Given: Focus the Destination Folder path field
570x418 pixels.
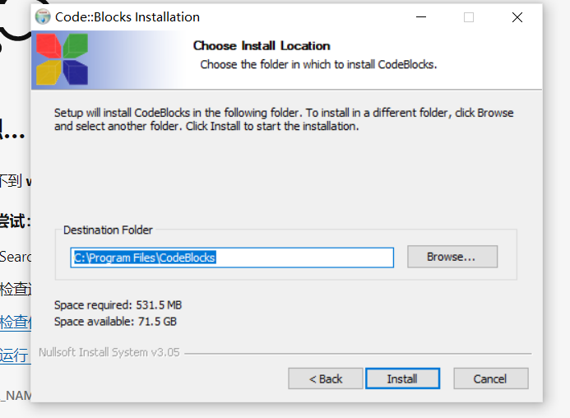Looking at the screenshot, I should coord(232,258).
